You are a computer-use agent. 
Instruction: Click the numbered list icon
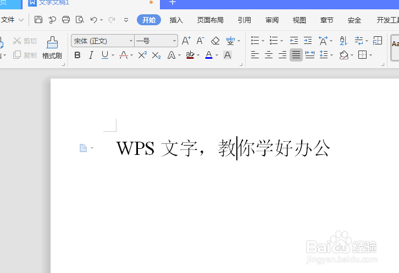tap(274, 41)
